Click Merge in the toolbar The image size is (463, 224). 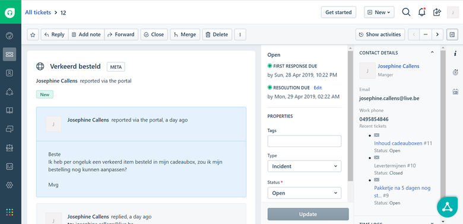(x=185, y=34)
